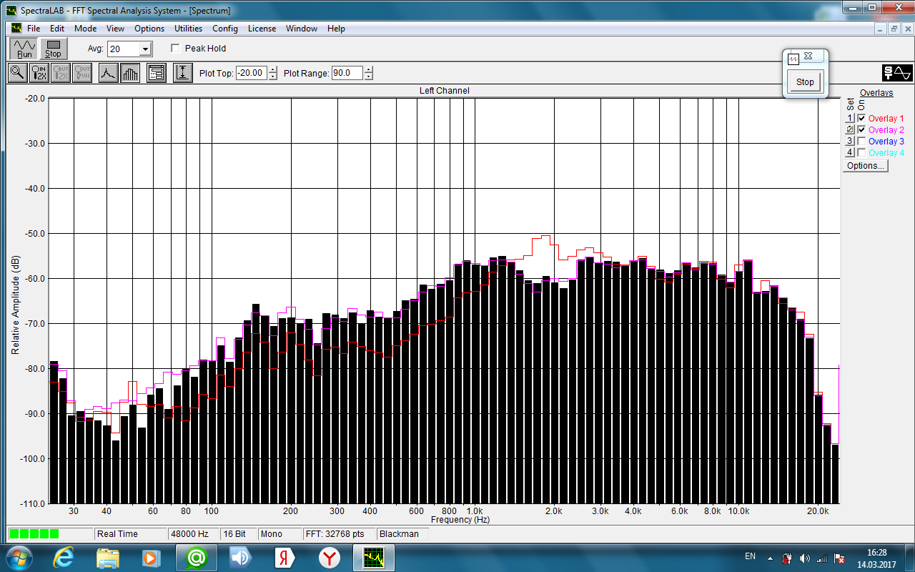Image resolution: width=915 pixels, height=572 pixels.
Task: Halt analysis with the toolbar Stop button
Action: [53, 49]
